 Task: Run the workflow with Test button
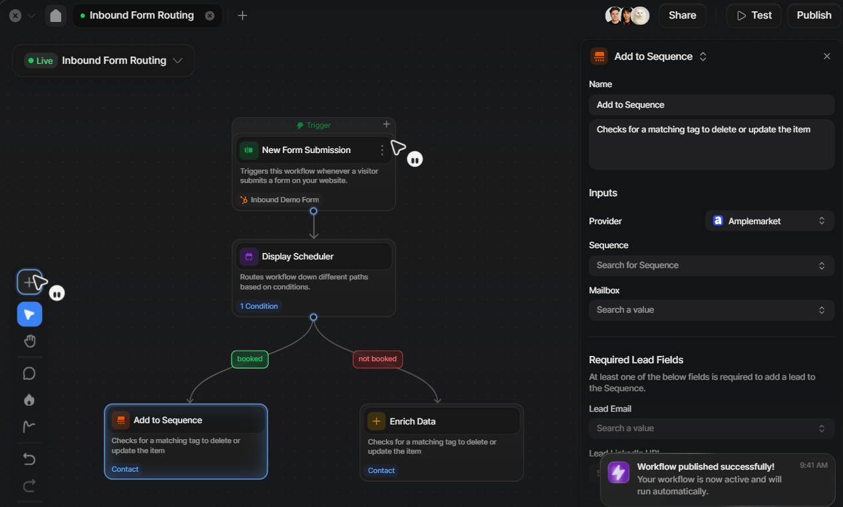click(x=754, y=15)
